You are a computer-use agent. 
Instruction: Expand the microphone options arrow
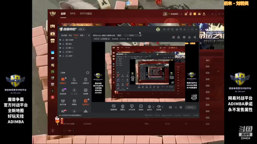click(153, 107)
